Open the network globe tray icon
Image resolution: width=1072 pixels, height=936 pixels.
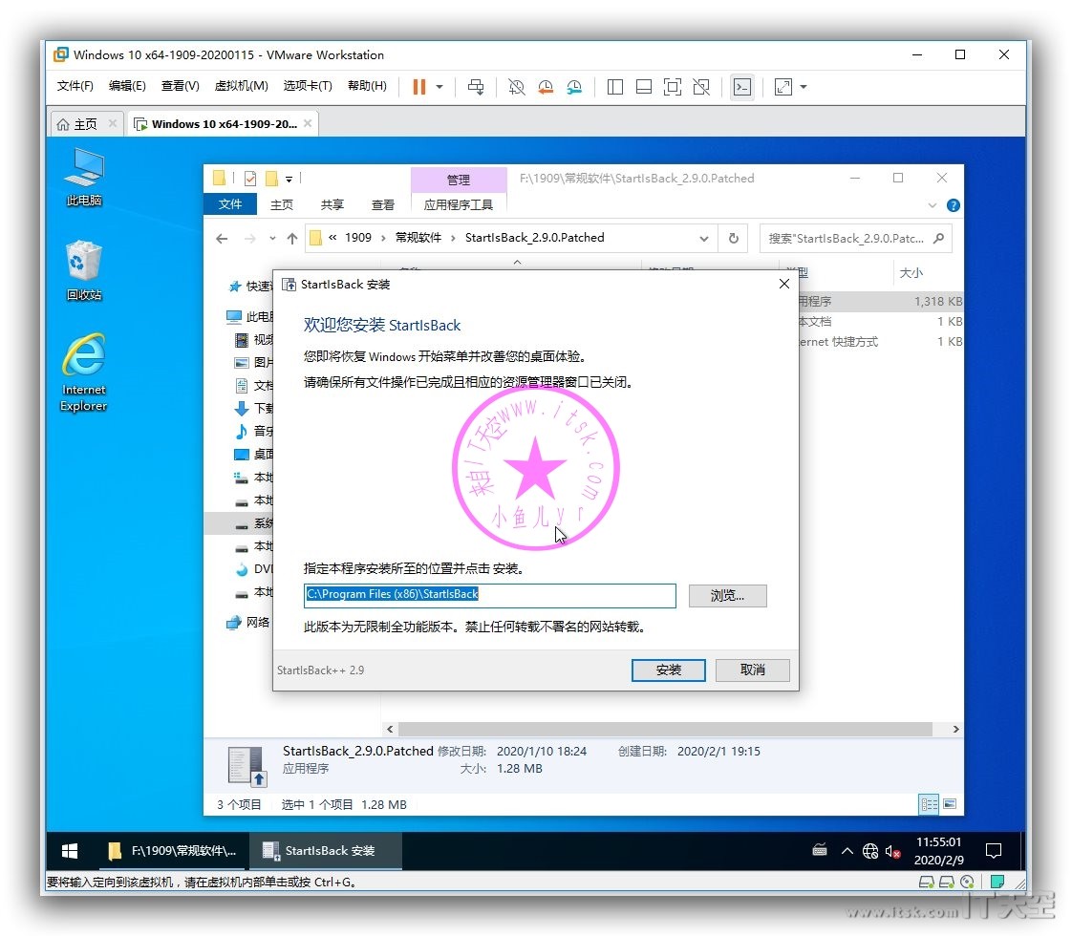coord(869,851)
